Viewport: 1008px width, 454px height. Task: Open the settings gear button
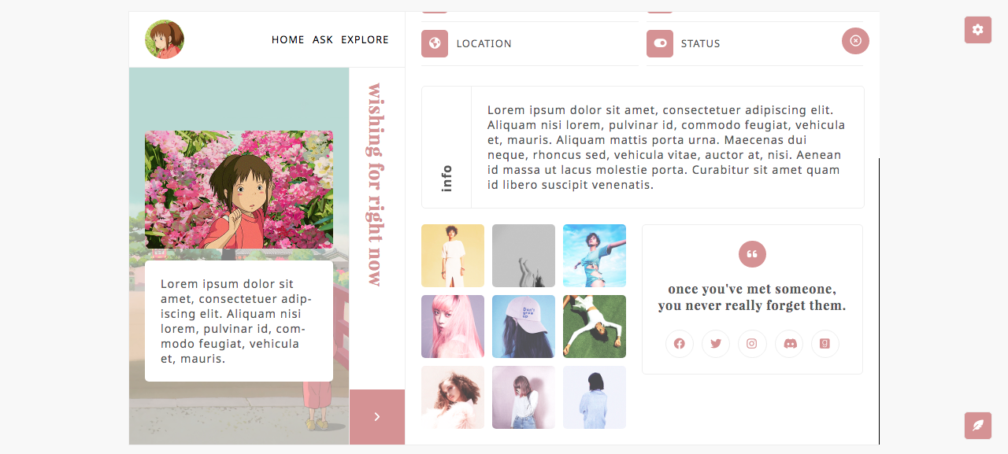tap(978, 30)
